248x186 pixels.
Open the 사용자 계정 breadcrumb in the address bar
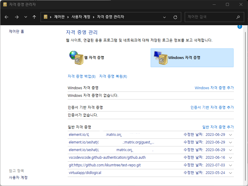81,17
